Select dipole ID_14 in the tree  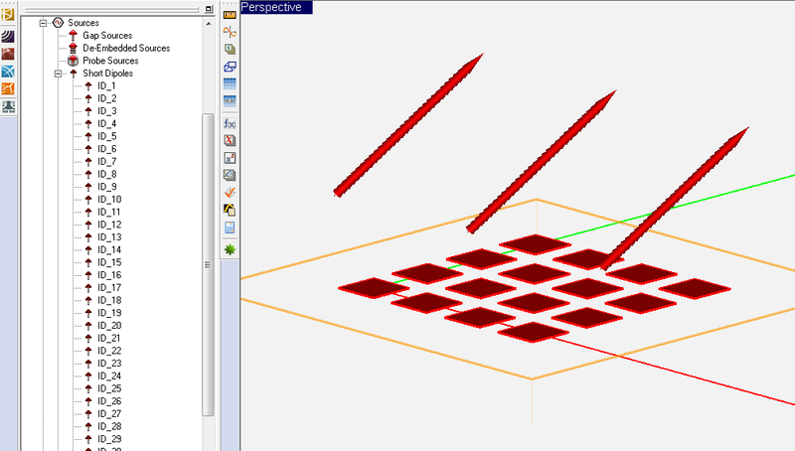(x=109, y=249)
